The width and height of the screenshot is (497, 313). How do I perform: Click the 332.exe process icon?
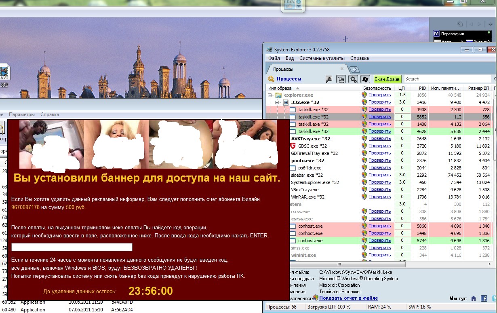click(286, 102)
